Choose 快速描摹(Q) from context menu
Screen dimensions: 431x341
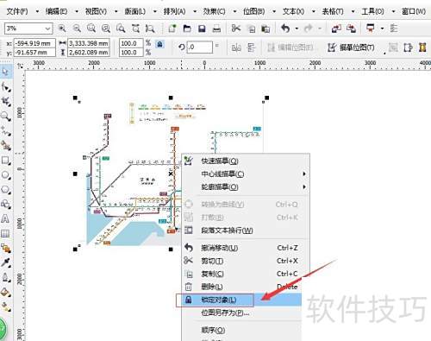tap(246, 161)
